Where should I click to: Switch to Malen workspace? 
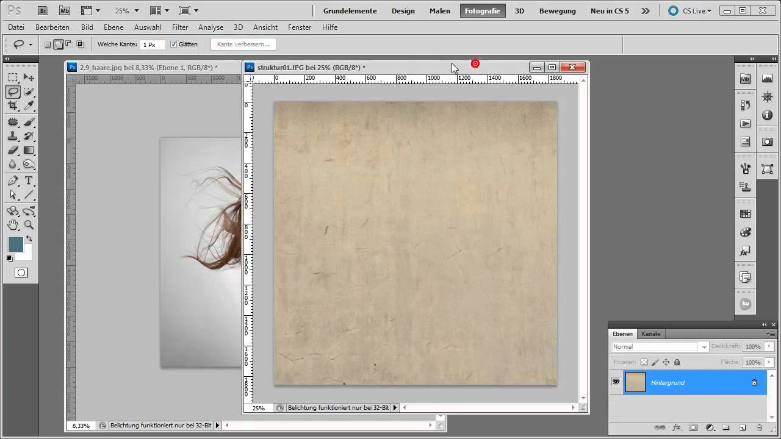click(x=440, y=11)
